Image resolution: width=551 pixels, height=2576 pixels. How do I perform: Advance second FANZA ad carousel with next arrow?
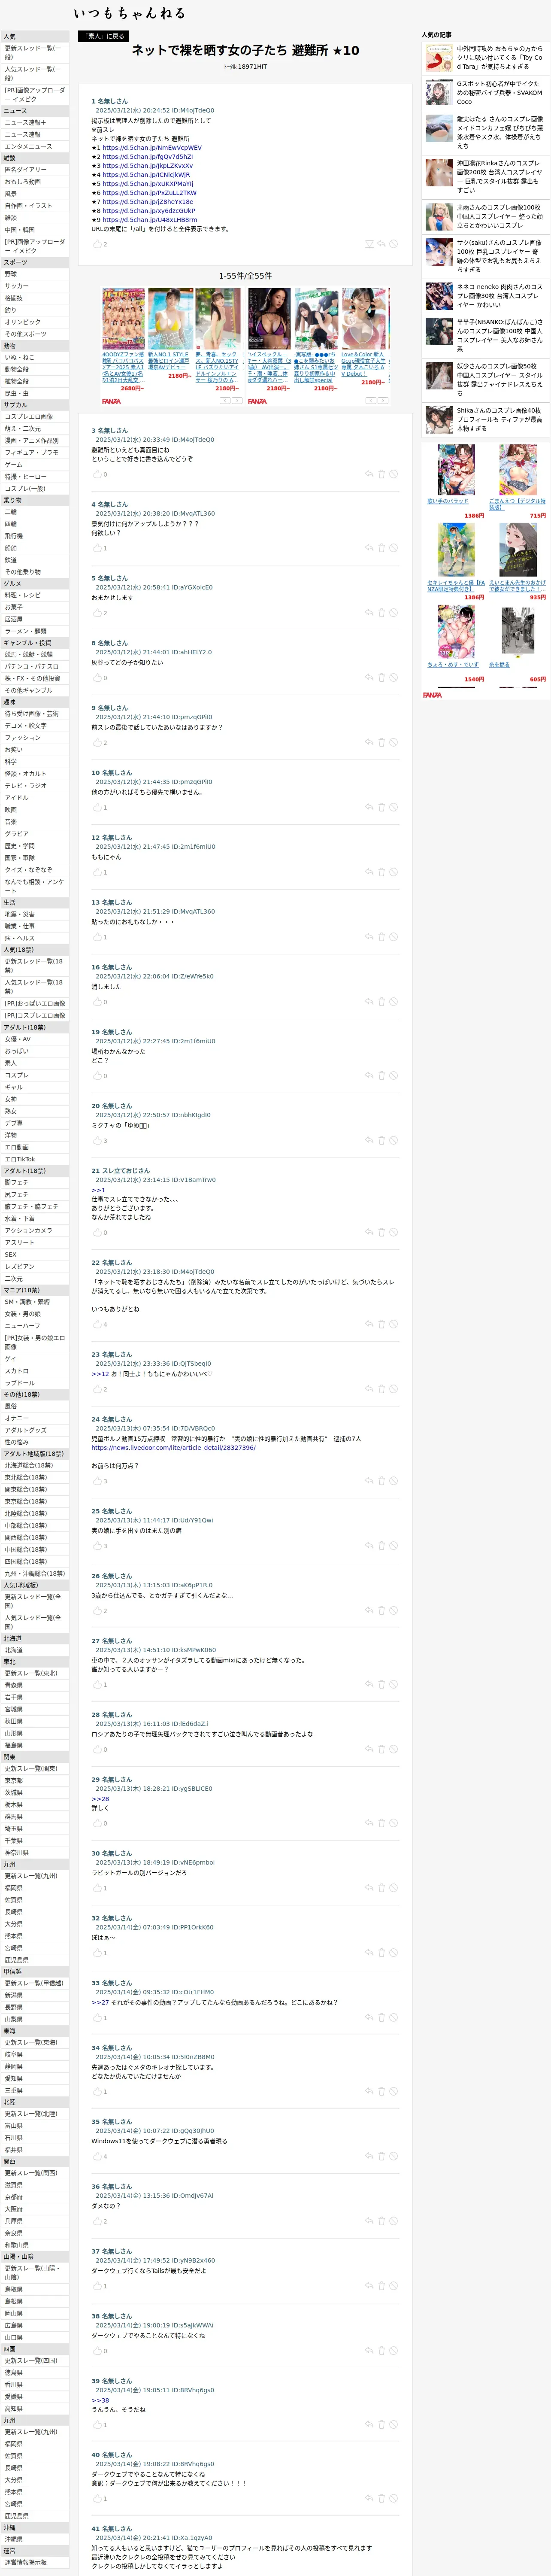pos(383,400)
